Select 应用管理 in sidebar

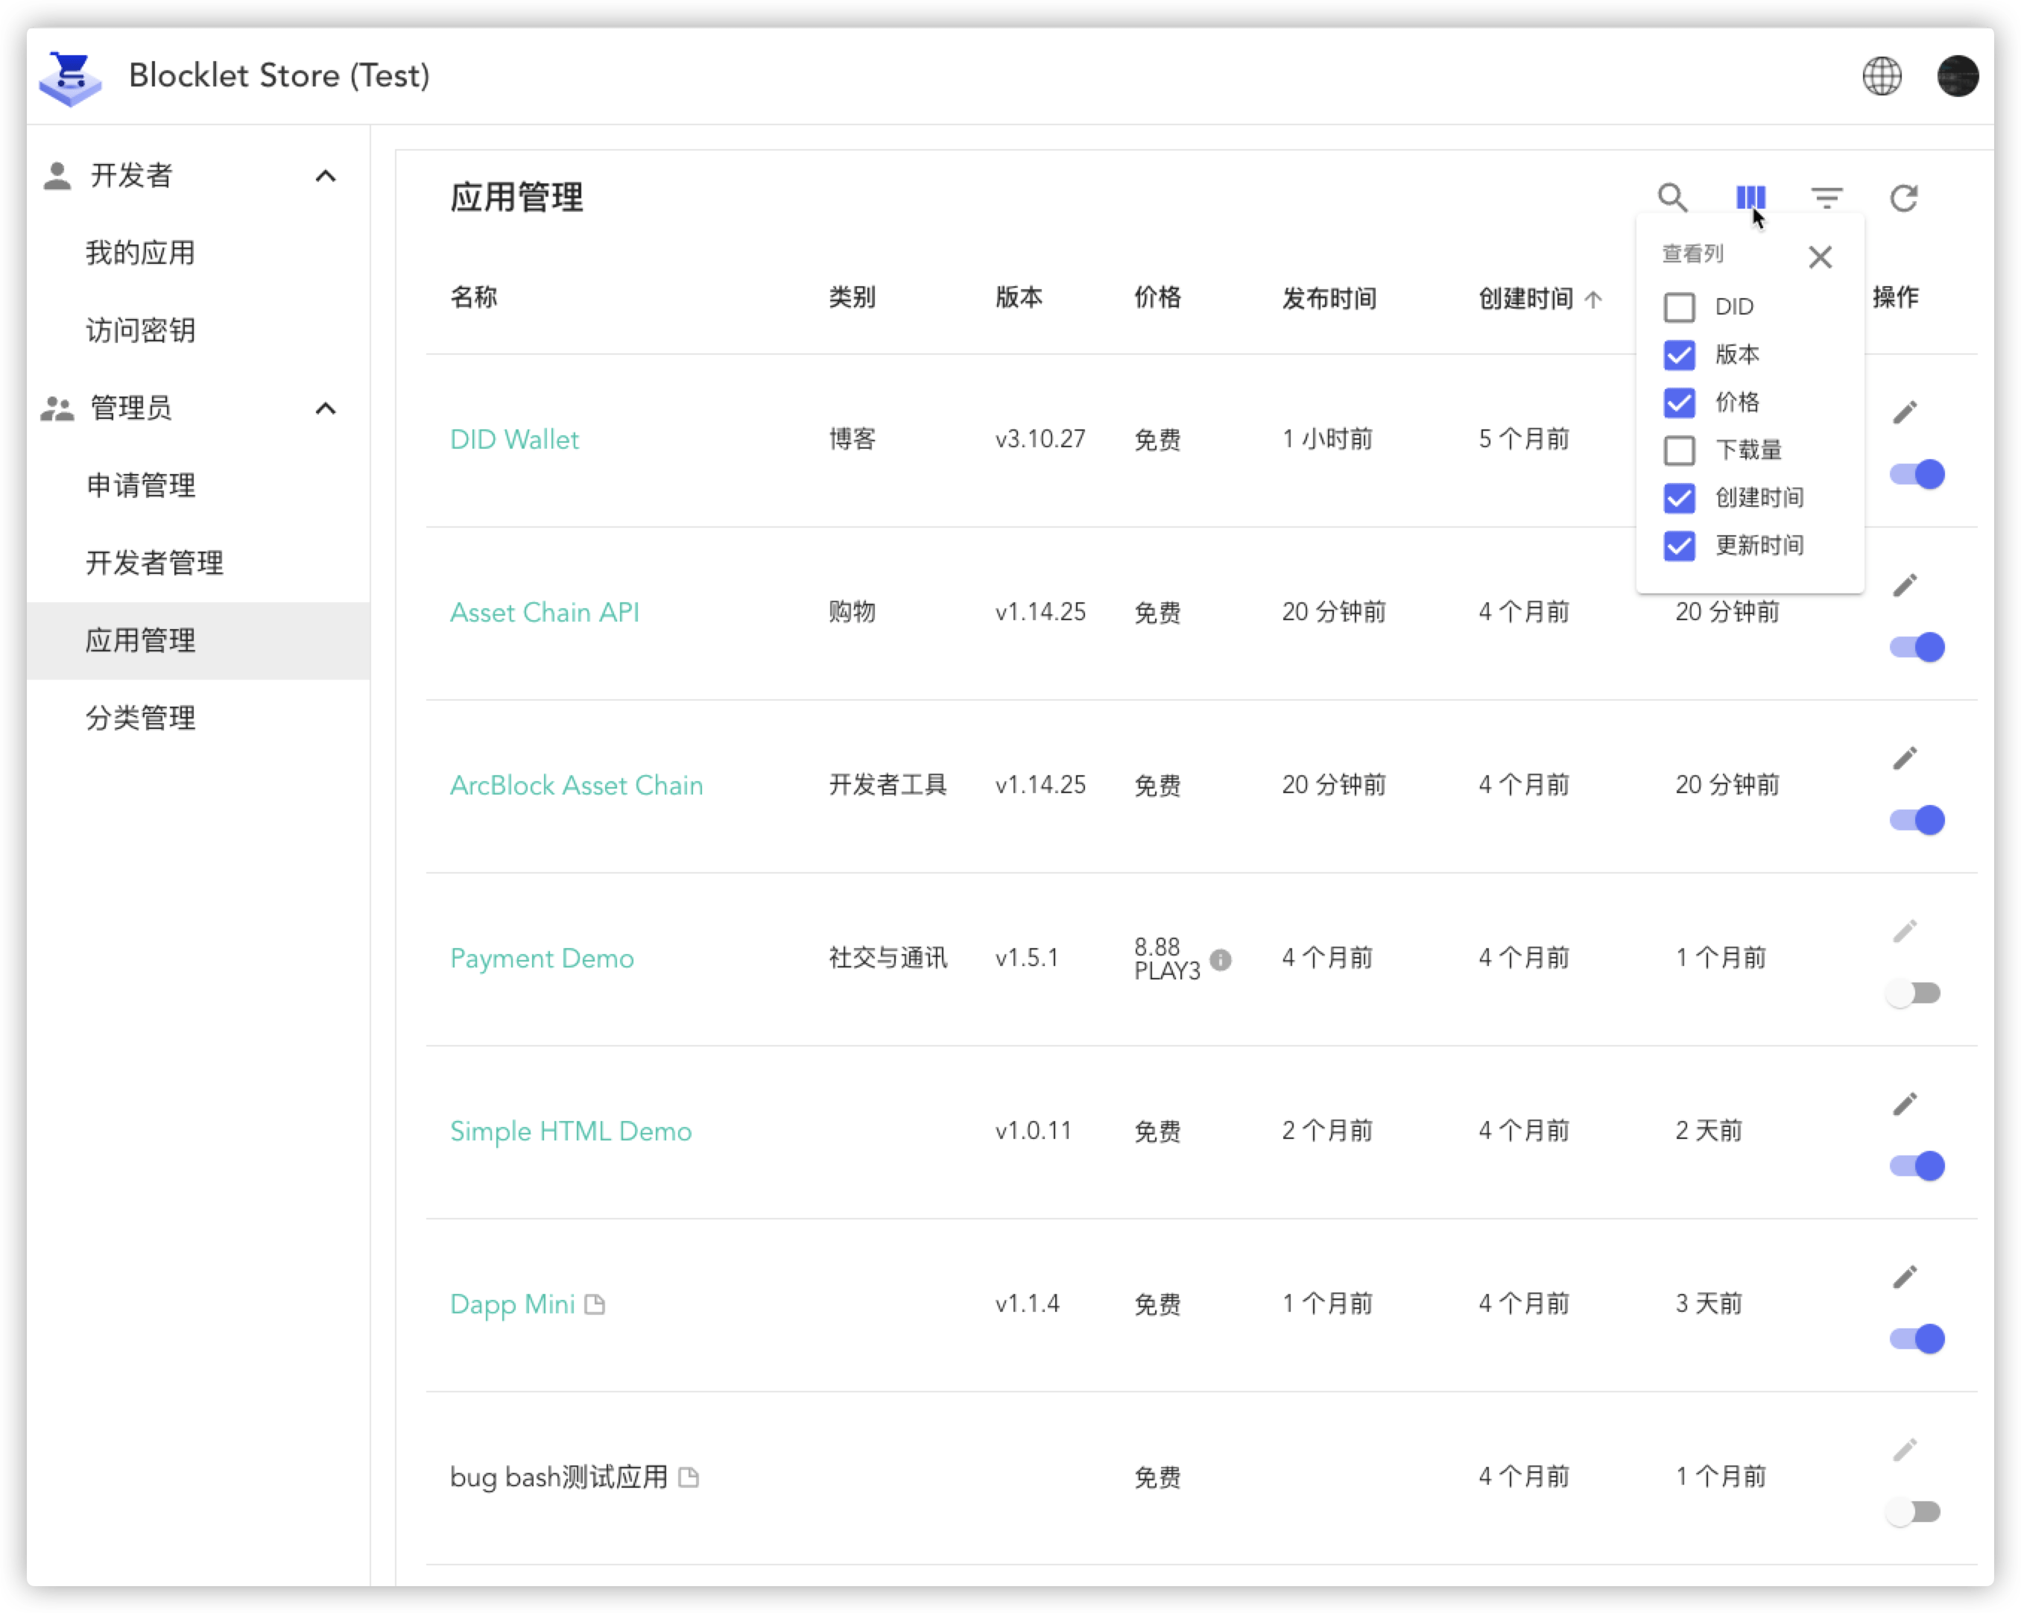tap(199, 642)
